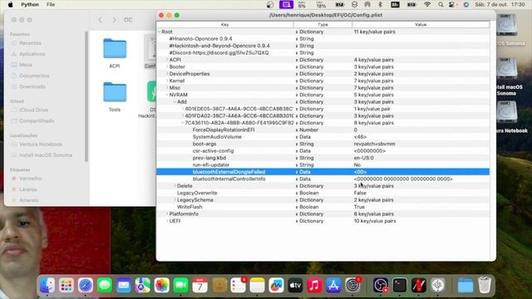Collapse the NVRAM dictionary
The width and height of the screenshot is (532, 299).
point(167,95)
